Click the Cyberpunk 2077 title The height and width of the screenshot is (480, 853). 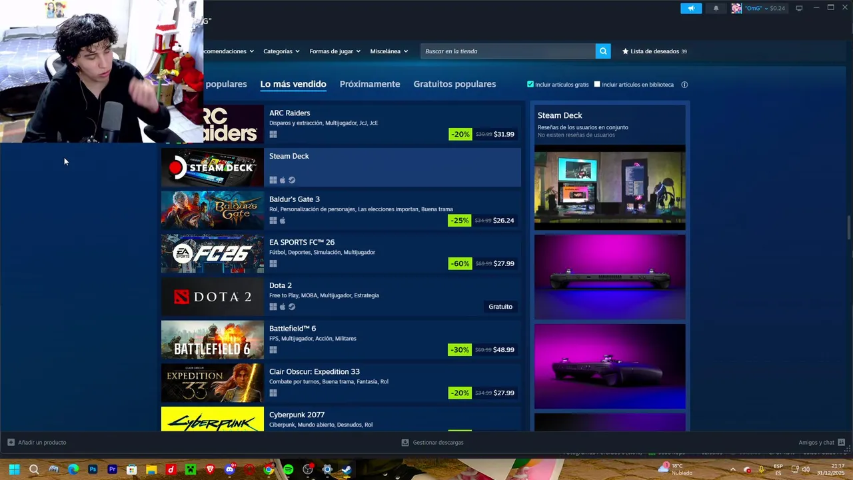pyautogui.click(x=297, y=415)
